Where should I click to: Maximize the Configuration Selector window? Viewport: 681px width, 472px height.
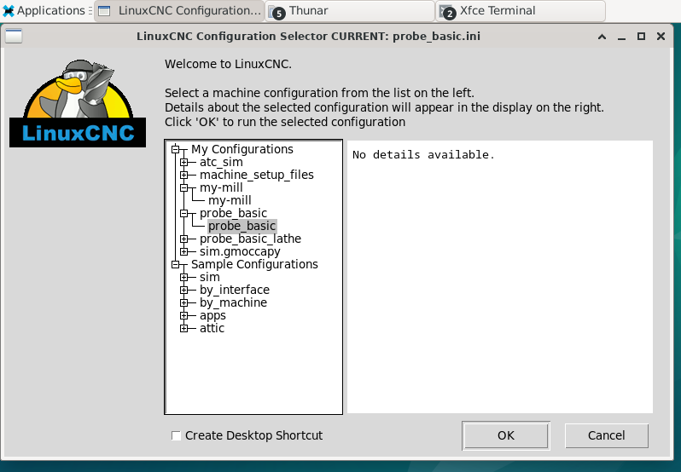[641, 37]
